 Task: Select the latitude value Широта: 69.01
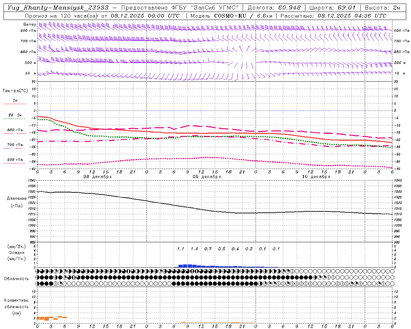tap(332, 8)
